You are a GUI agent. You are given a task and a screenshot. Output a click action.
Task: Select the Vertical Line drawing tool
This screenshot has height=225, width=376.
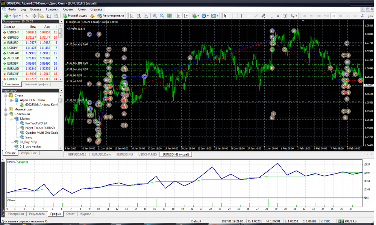click(x=241, y=16)
